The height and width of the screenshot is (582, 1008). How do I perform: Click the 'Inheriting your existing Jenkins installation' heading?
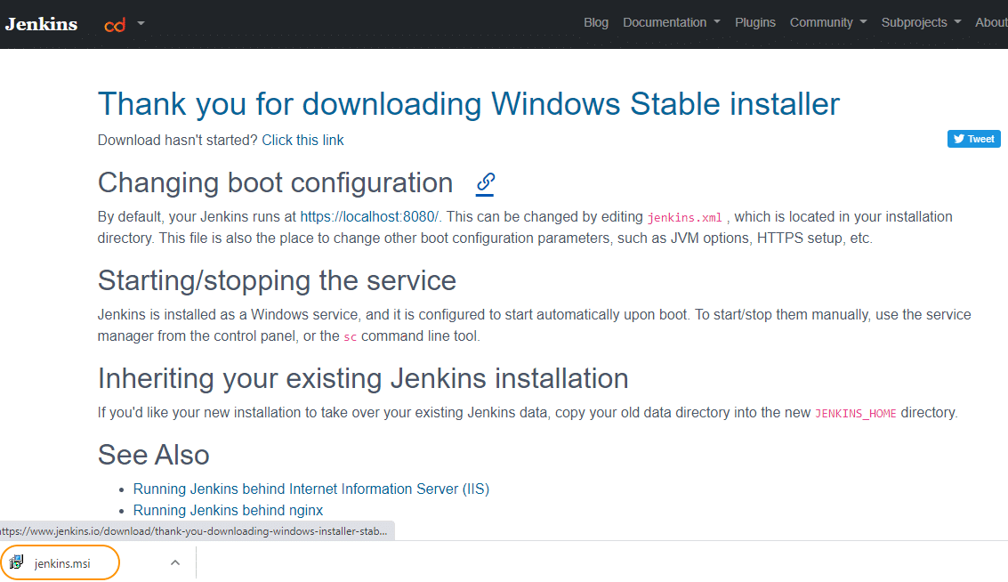(363, 378)
